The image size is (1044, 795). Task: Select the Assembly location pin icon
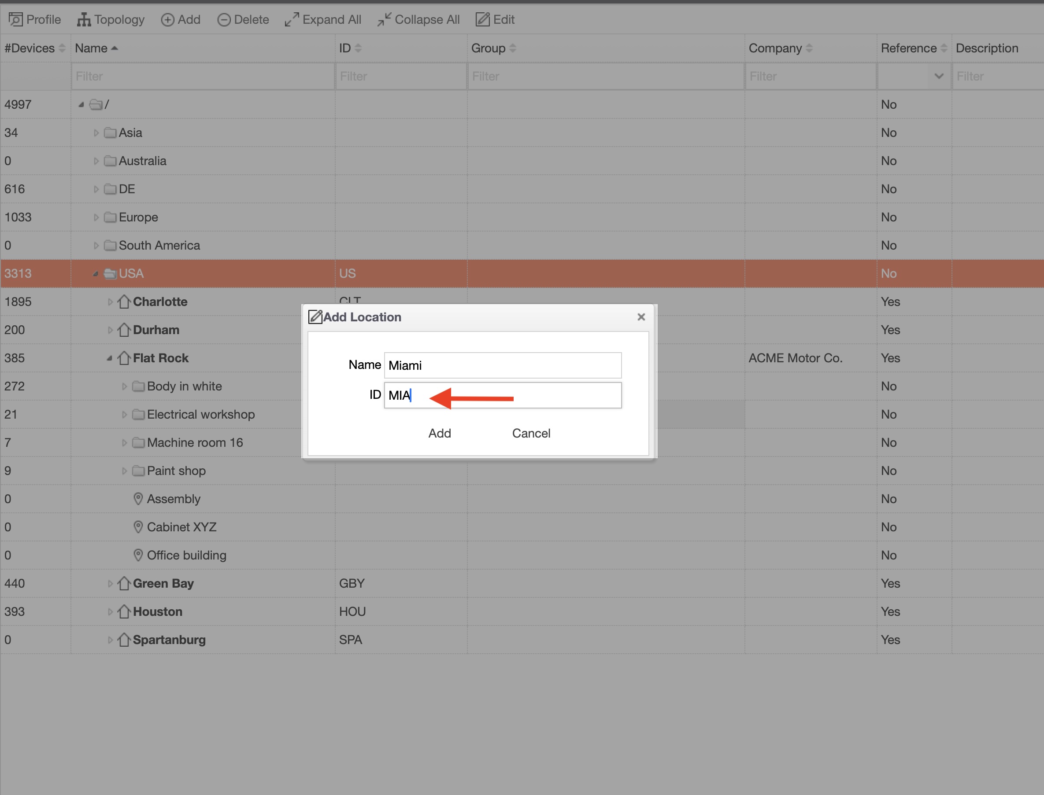(x=138, y=499)
